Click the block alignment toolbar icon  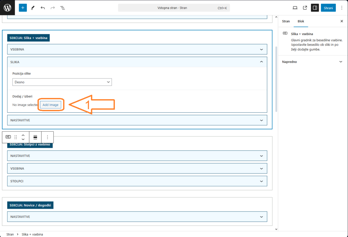pos(35,137)
